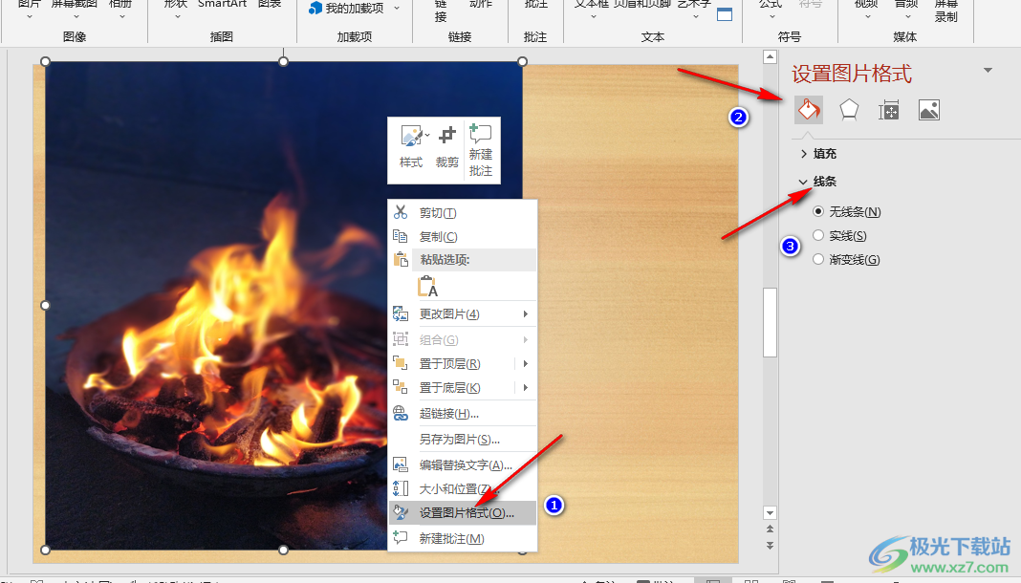The width and height of the screenshot is (1021, 583).
Task: Choose 设置图片格式(O)... menu item
Action: 463,513
